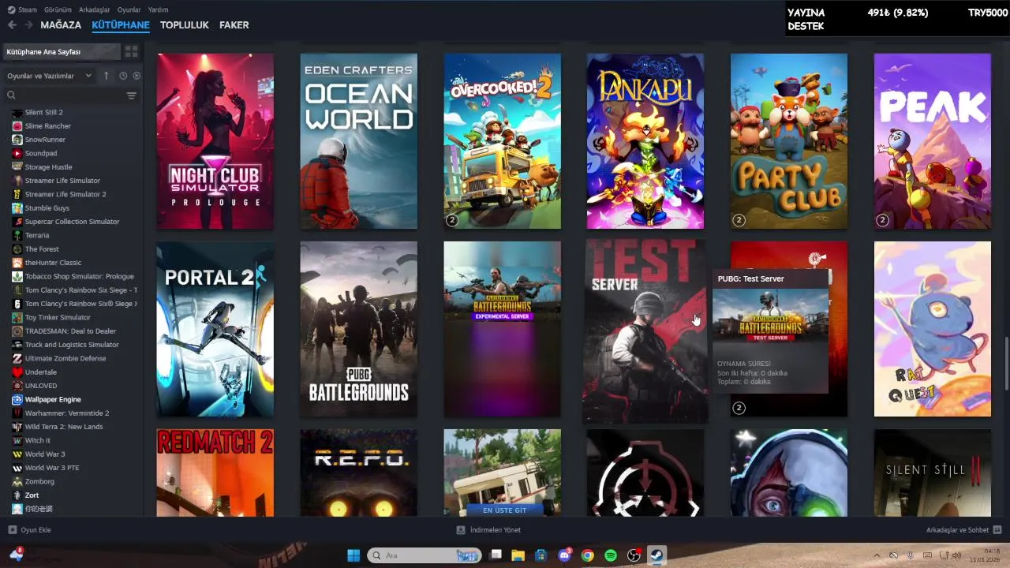Image resolution: width=1010 pixels, height=568 pixels.
Task: Open the Redmatch 2 cover
Action: coord(215,473)
